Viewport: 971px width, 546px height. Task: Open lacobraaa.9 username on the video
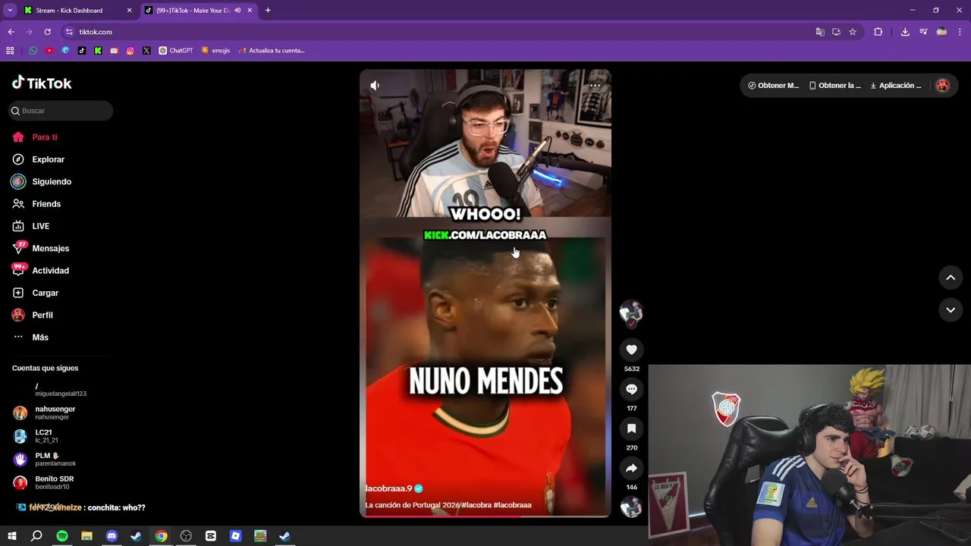pyautogui.click(x=388, y=488)
